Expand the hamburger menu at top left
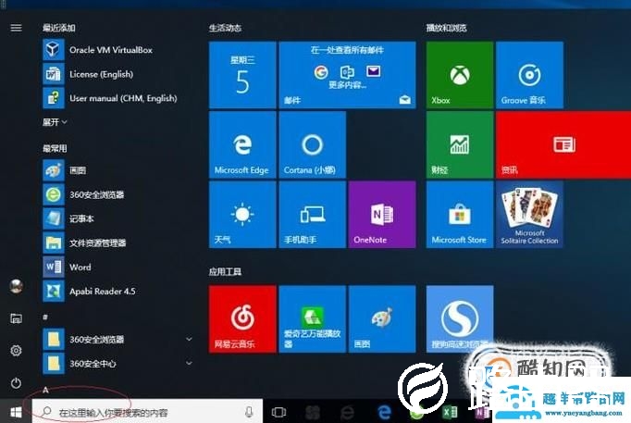This screenshot has width=631, height=423. click(16, 28)
